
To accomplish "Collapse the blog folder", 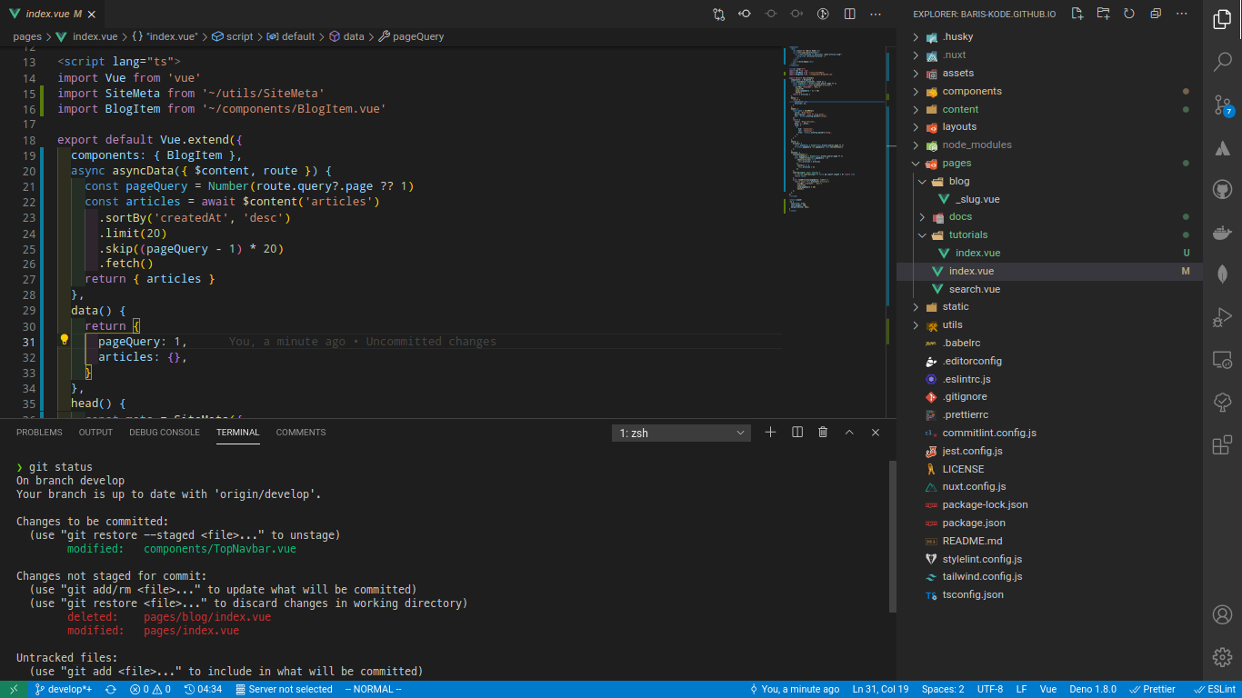I will tap(1049, 181).
